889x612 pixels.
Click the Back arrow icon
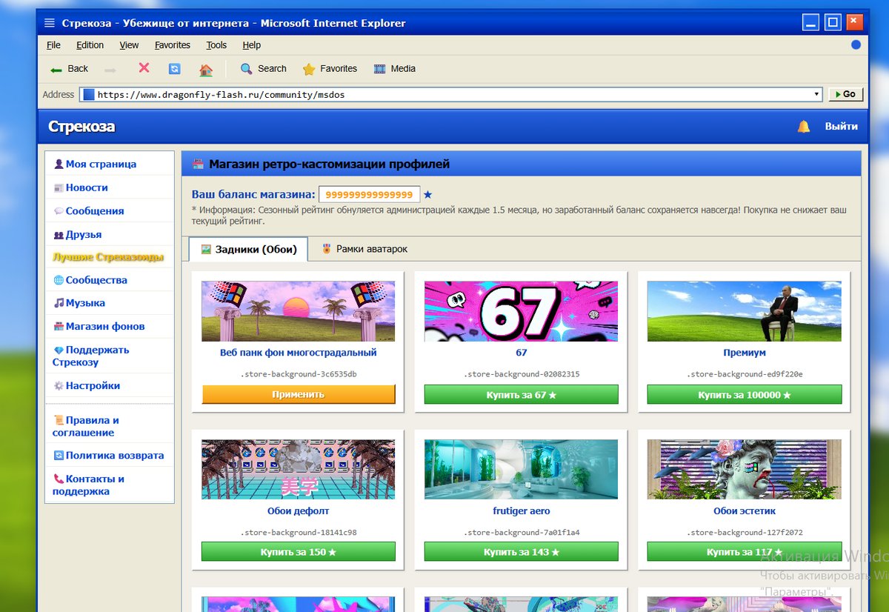click(56, 69)
